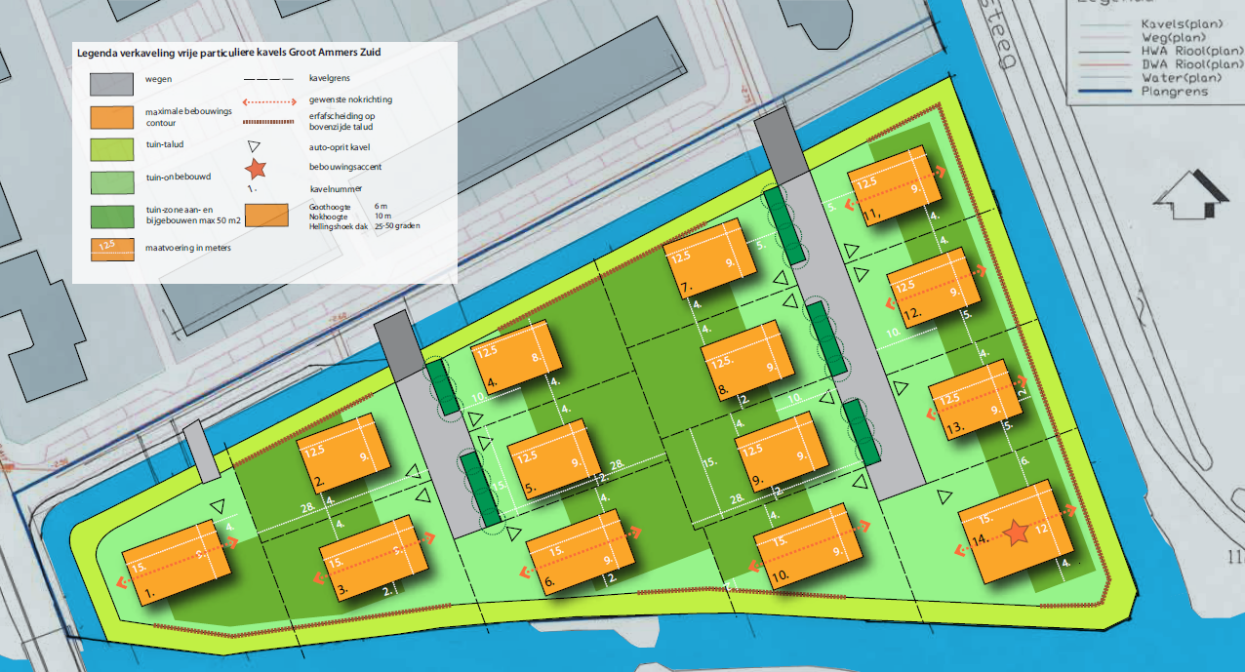Select the tuin-onbebouwd light green swatch

[x=112, y=182]
